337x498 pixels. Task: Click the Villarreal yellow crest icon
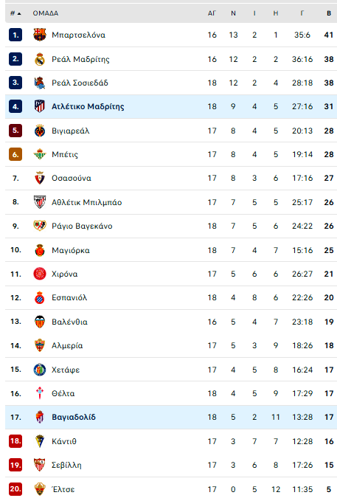coord(40,131)
